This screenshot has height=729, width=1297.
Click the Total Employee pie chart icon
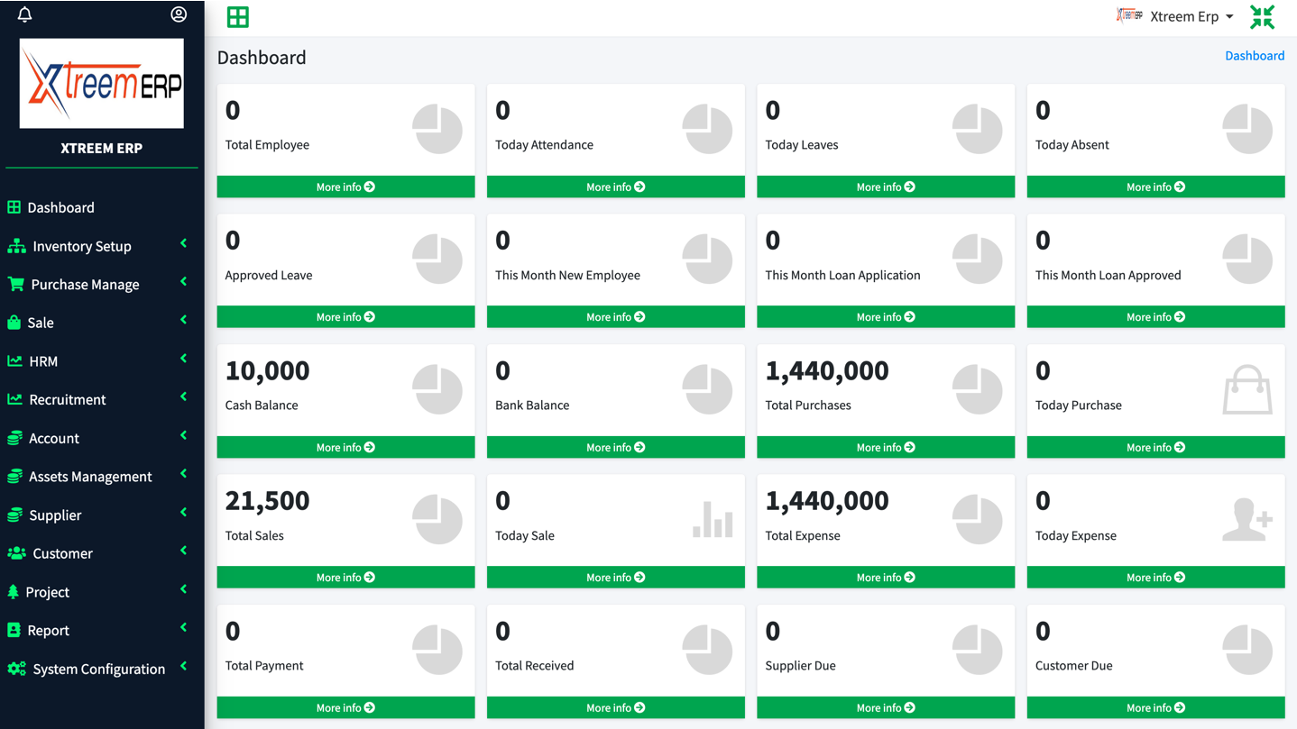pos(437,130)
